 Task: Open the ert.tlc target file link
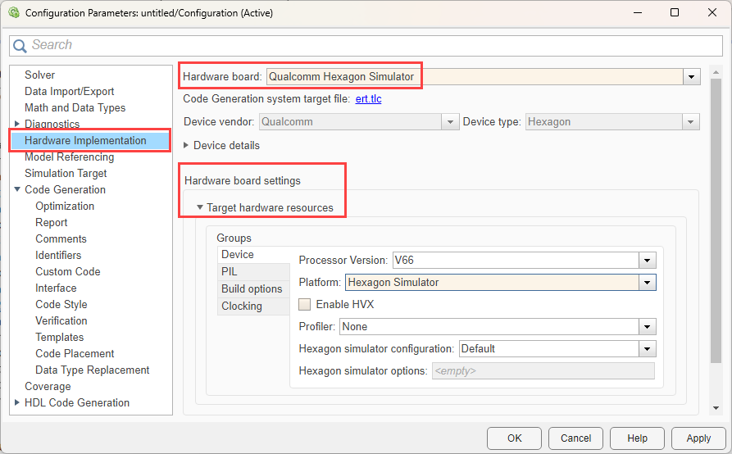click(x=368, y=99)
